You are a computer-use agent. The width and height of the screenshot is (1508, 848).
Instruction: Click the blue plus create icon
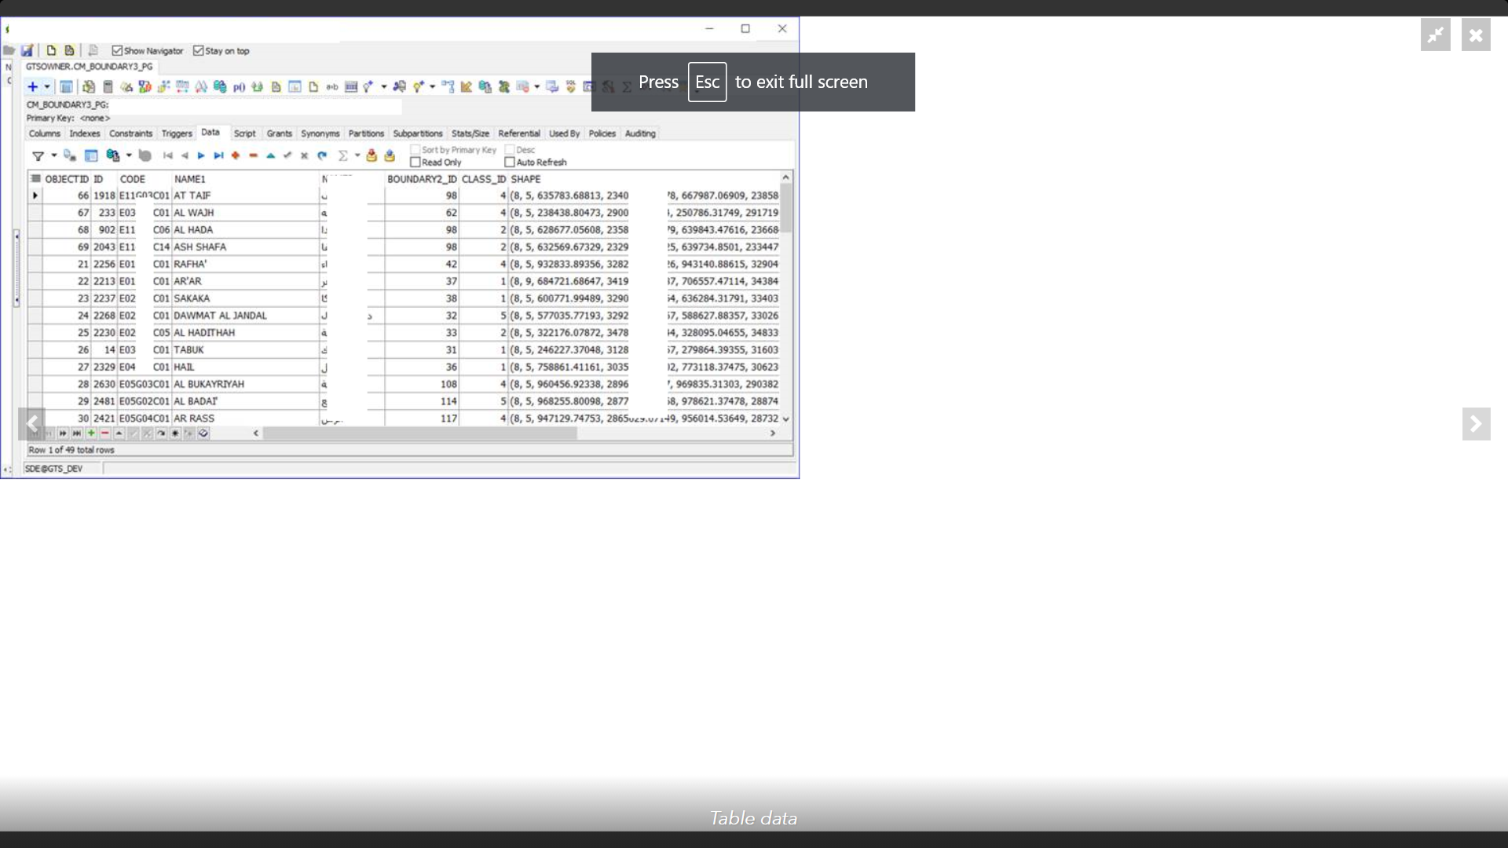coord(32,87)
